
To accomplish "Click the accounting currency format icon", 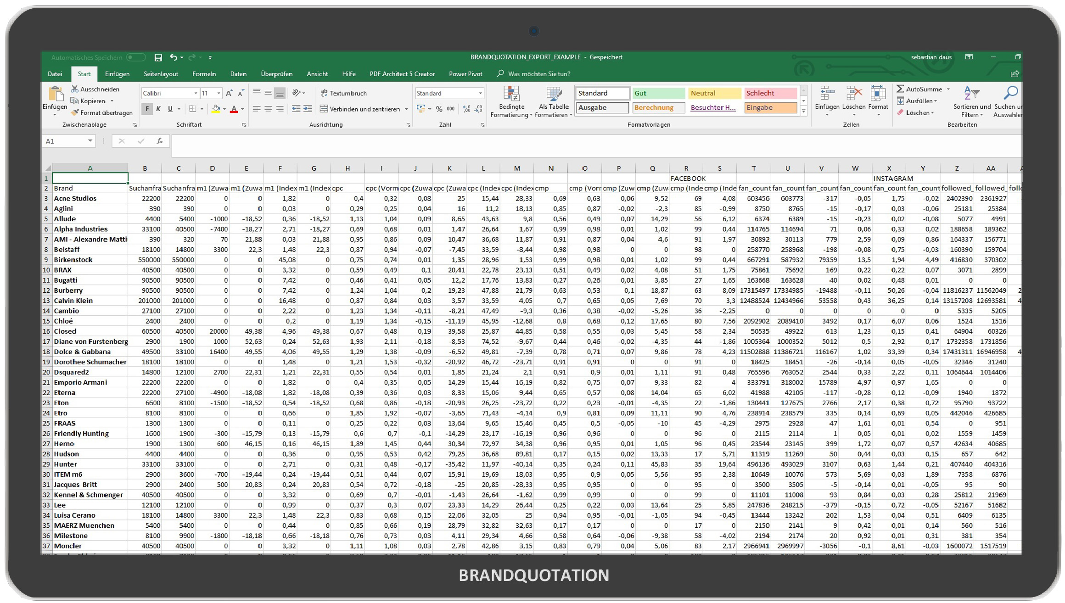I will tap(420, 109).
